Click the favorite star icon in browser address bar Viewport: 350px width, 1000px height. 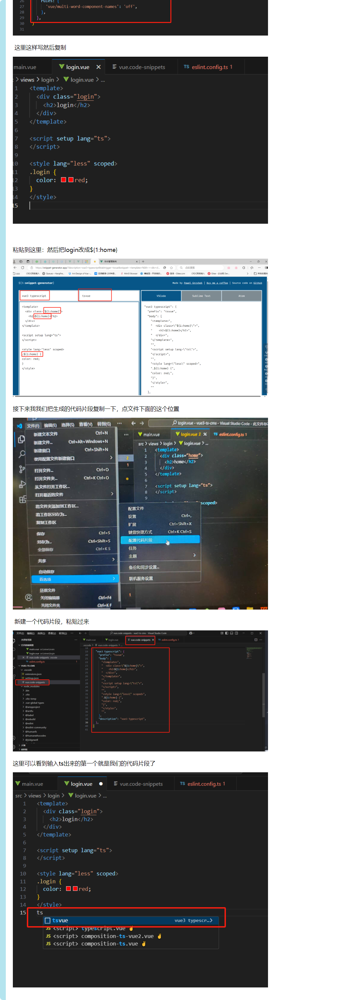point(171,268)
